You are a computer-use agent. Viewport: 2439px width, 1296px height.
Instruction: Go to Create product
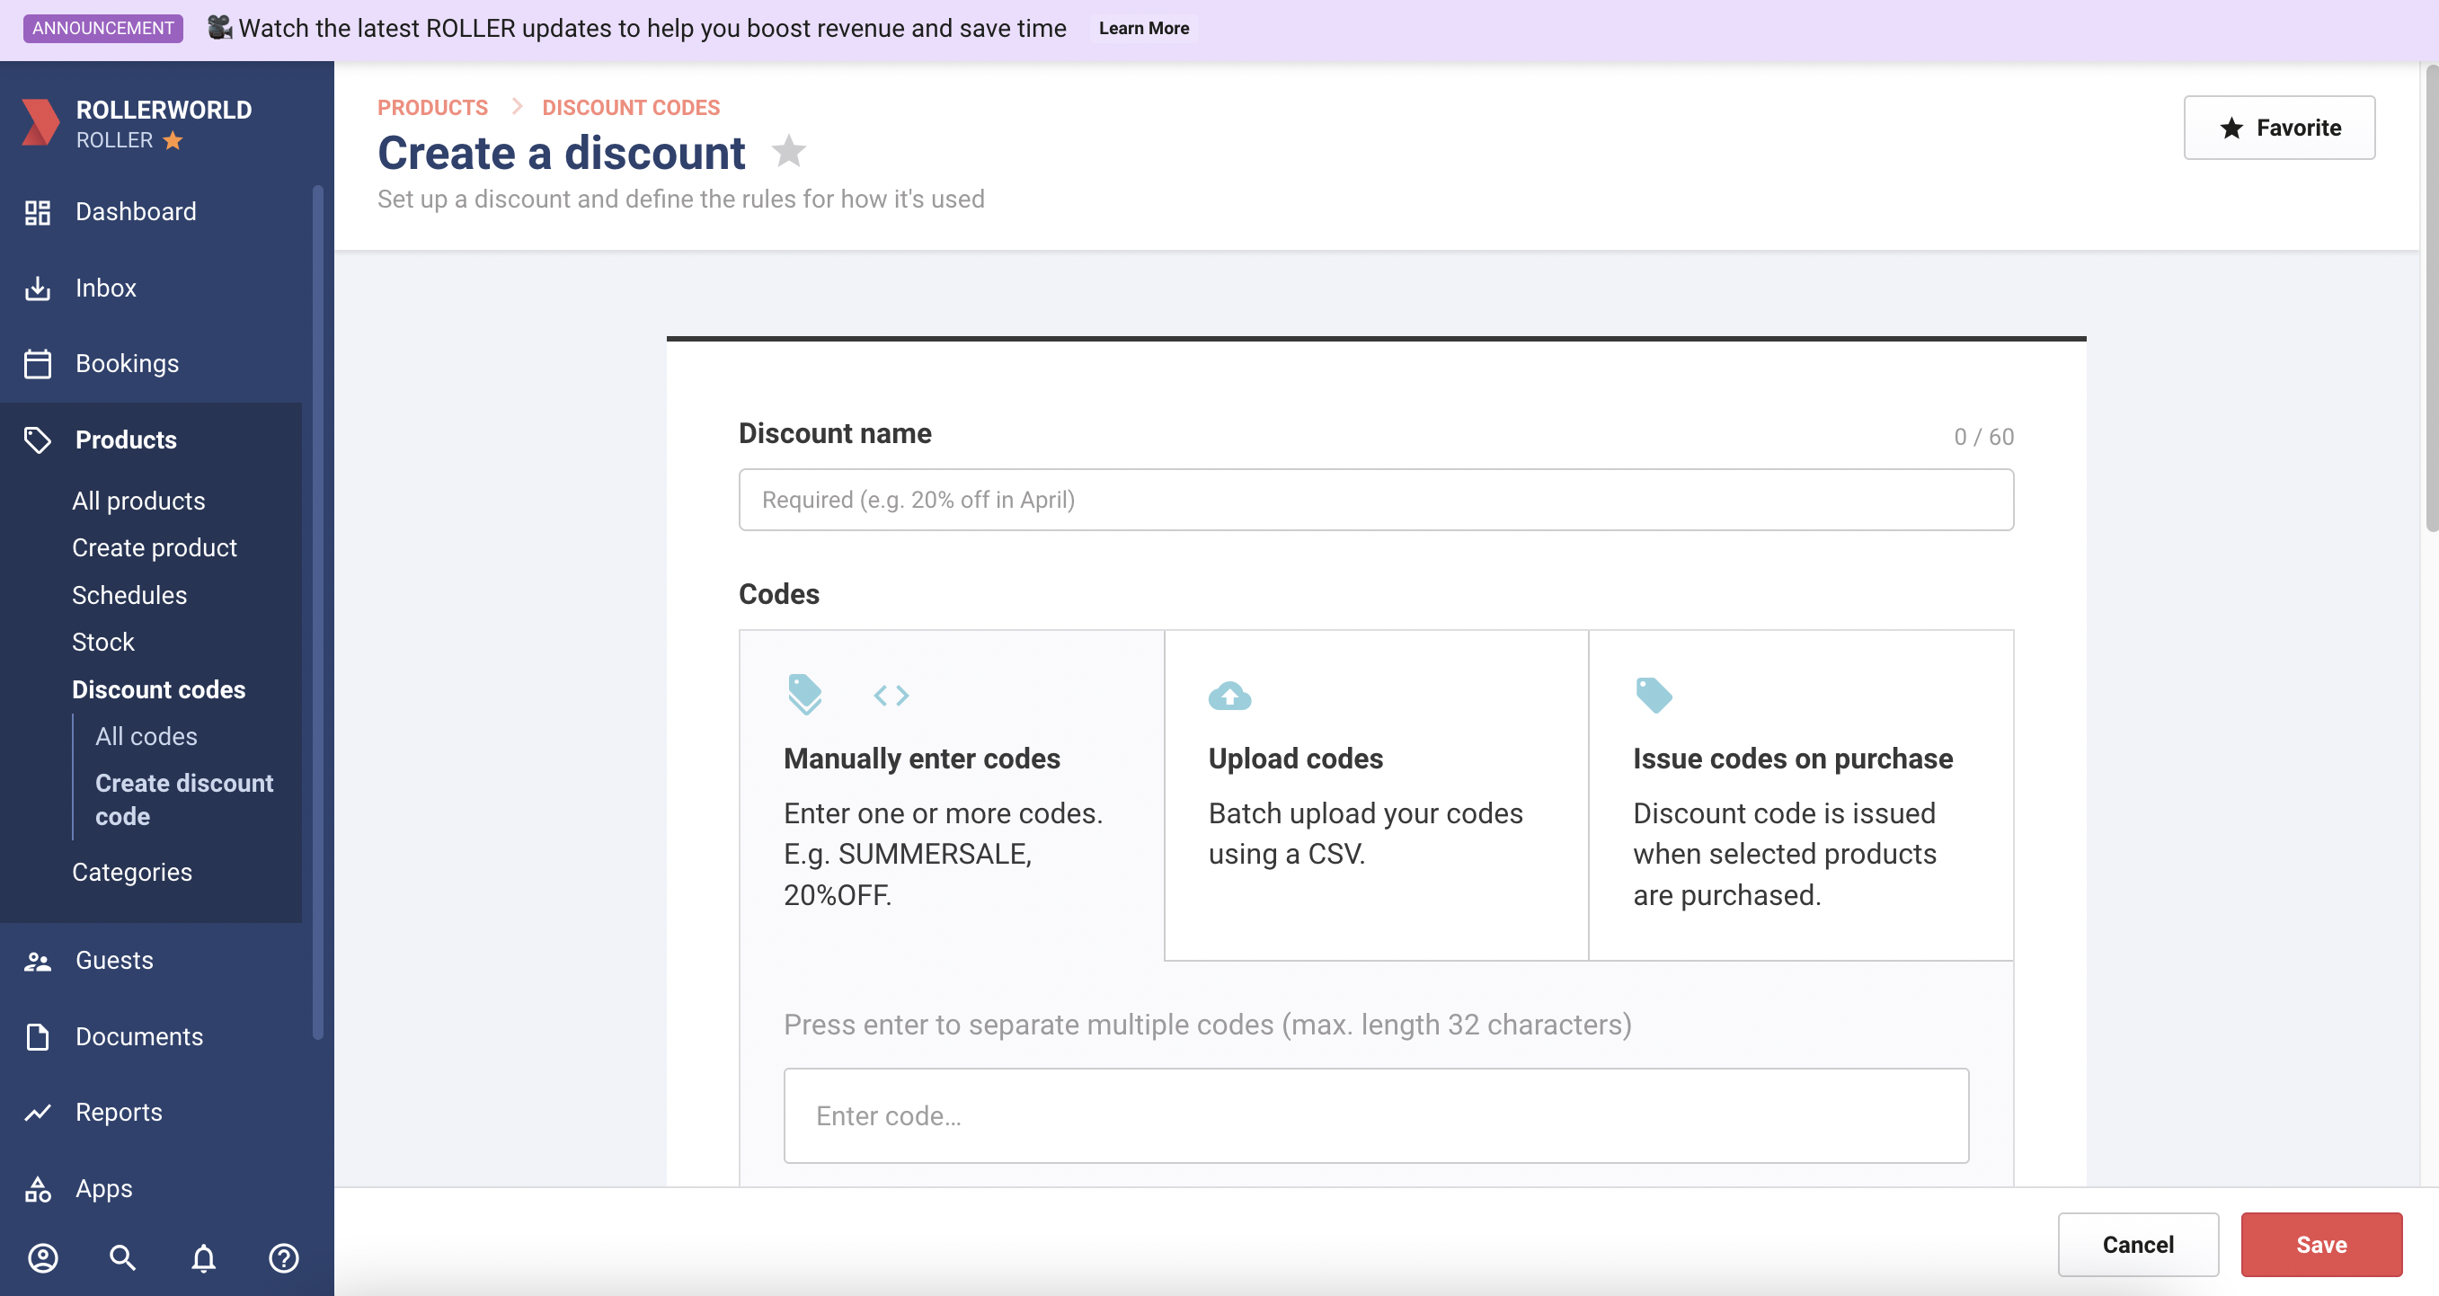(x=155, y=548)
